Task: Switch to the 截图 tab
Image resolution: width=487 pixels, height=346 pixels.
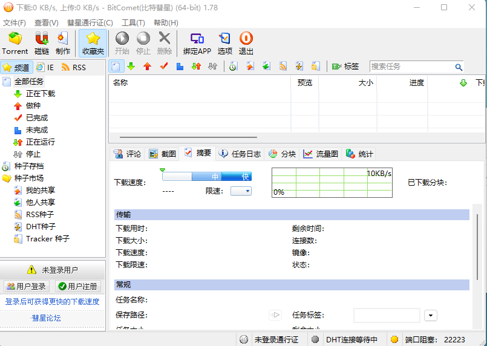Action: (x=163, y=154)
